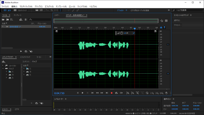Expand the 名称未設定 1 file row
The width and height of the screenshot is (204, 115).
pos(3,26)
